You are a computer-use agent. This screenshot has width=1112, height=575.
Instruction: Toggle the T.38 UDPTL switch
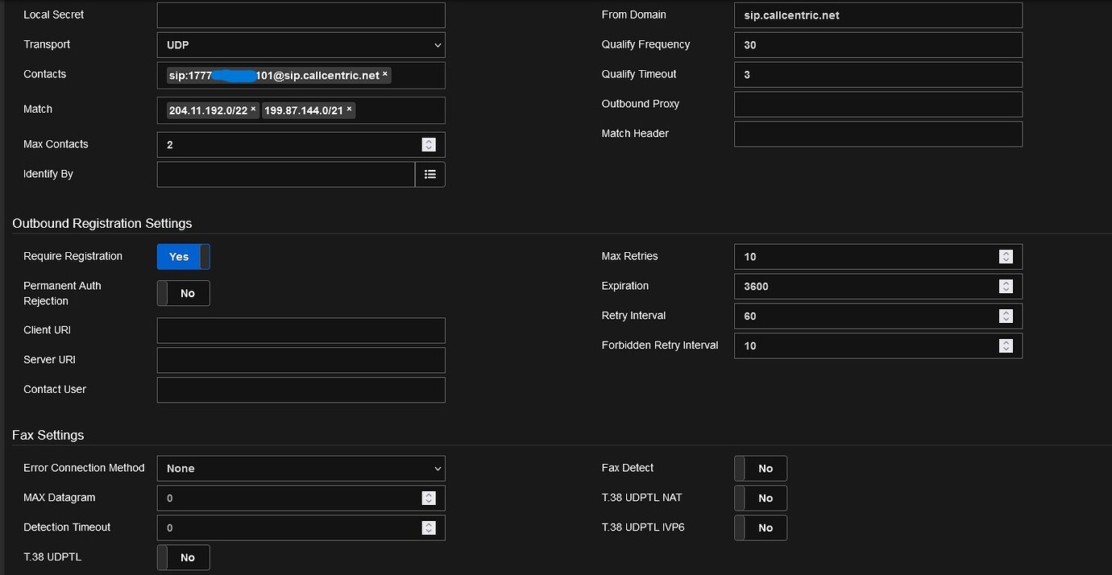coord(183,557)
